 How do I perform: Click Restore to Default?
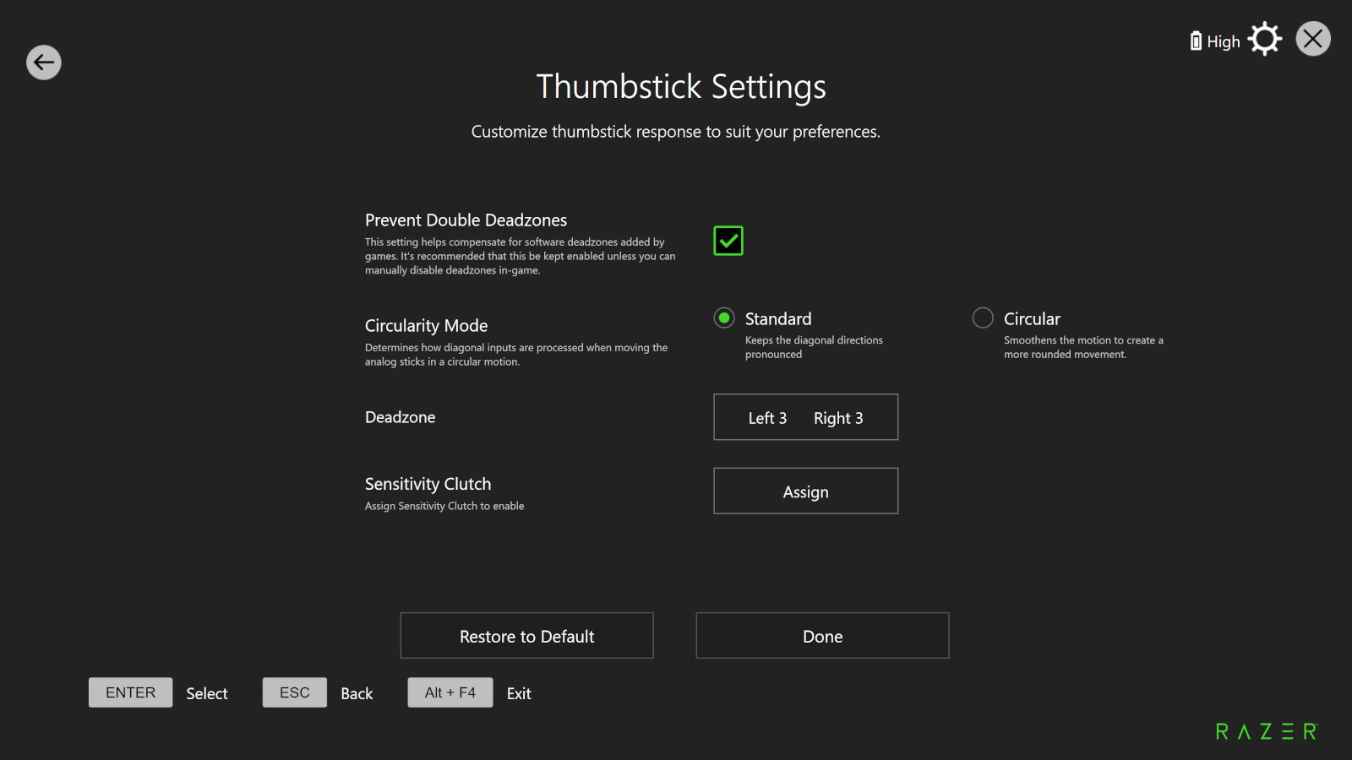tap(526, 636)
